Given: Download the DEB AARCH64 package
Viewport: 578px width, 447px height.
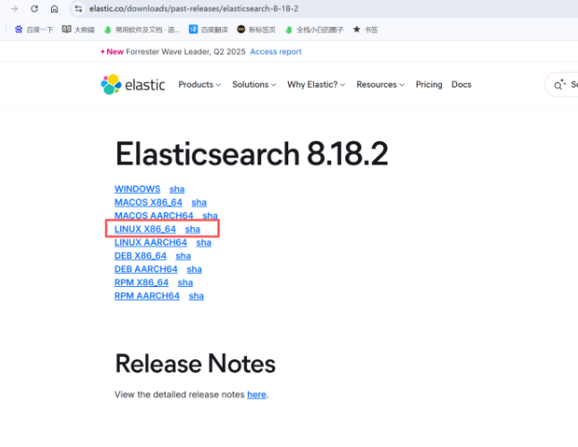Looking at the screenshot, I should (146, 269).
